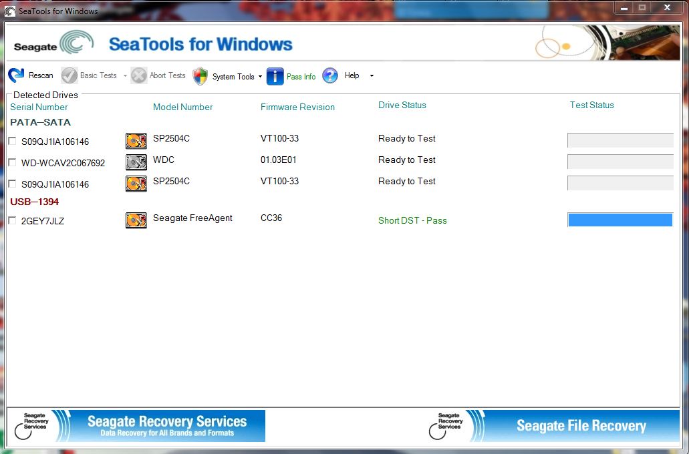
Task: Click the Help question mark icon
Action: coord(330,75)
